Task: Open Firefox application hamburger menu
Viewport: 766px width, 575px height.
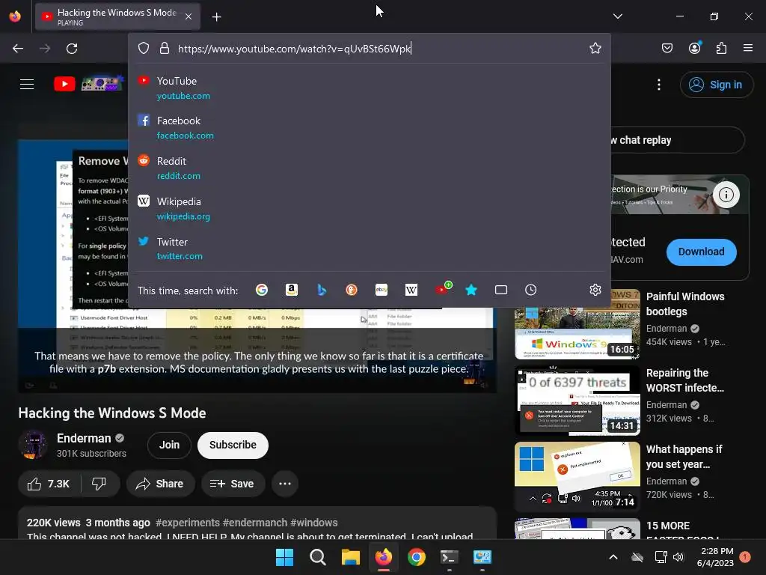Action: coord(748,48)
